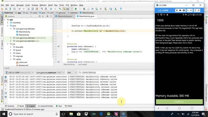Image resolution: width=208 pixels, height=117 pixels.
Task: Click the green Run app button
Action: click(76, 9)
